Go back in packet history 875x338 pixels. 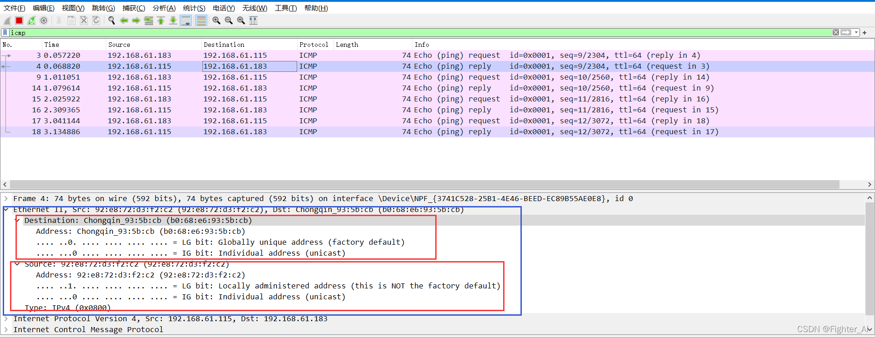124,20
